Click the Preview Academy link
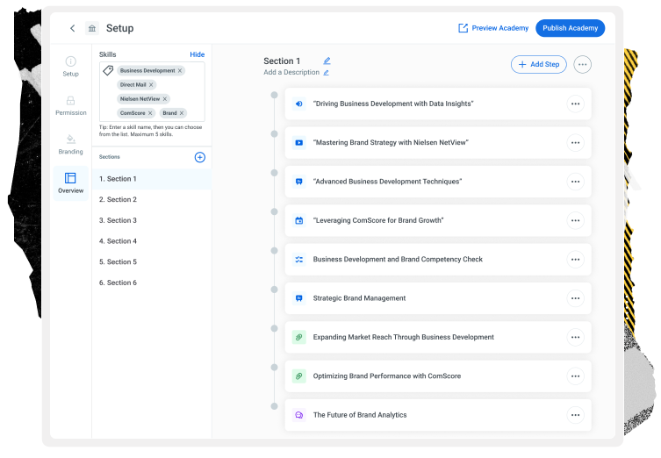The height and width of the screenshot is (458, 661). tap(493, 28)
